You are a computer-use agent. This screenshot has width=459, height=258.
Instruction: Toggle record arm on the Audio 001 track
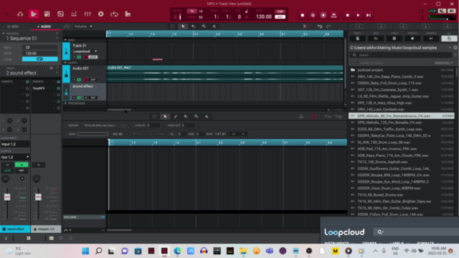pyautogui.click(x=86, y=80)
